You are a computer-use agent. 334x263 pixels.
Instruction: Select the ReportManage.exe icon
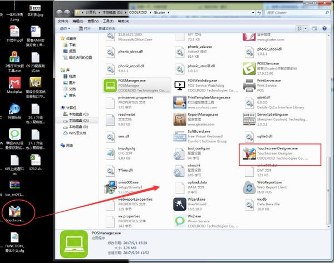[180, 120]
